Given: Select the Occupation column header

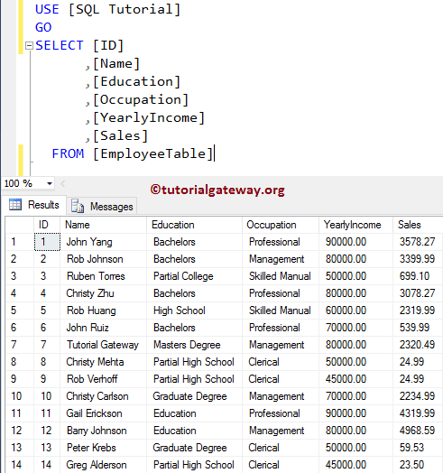Looking at the screenshot, I should click(281, 225).
